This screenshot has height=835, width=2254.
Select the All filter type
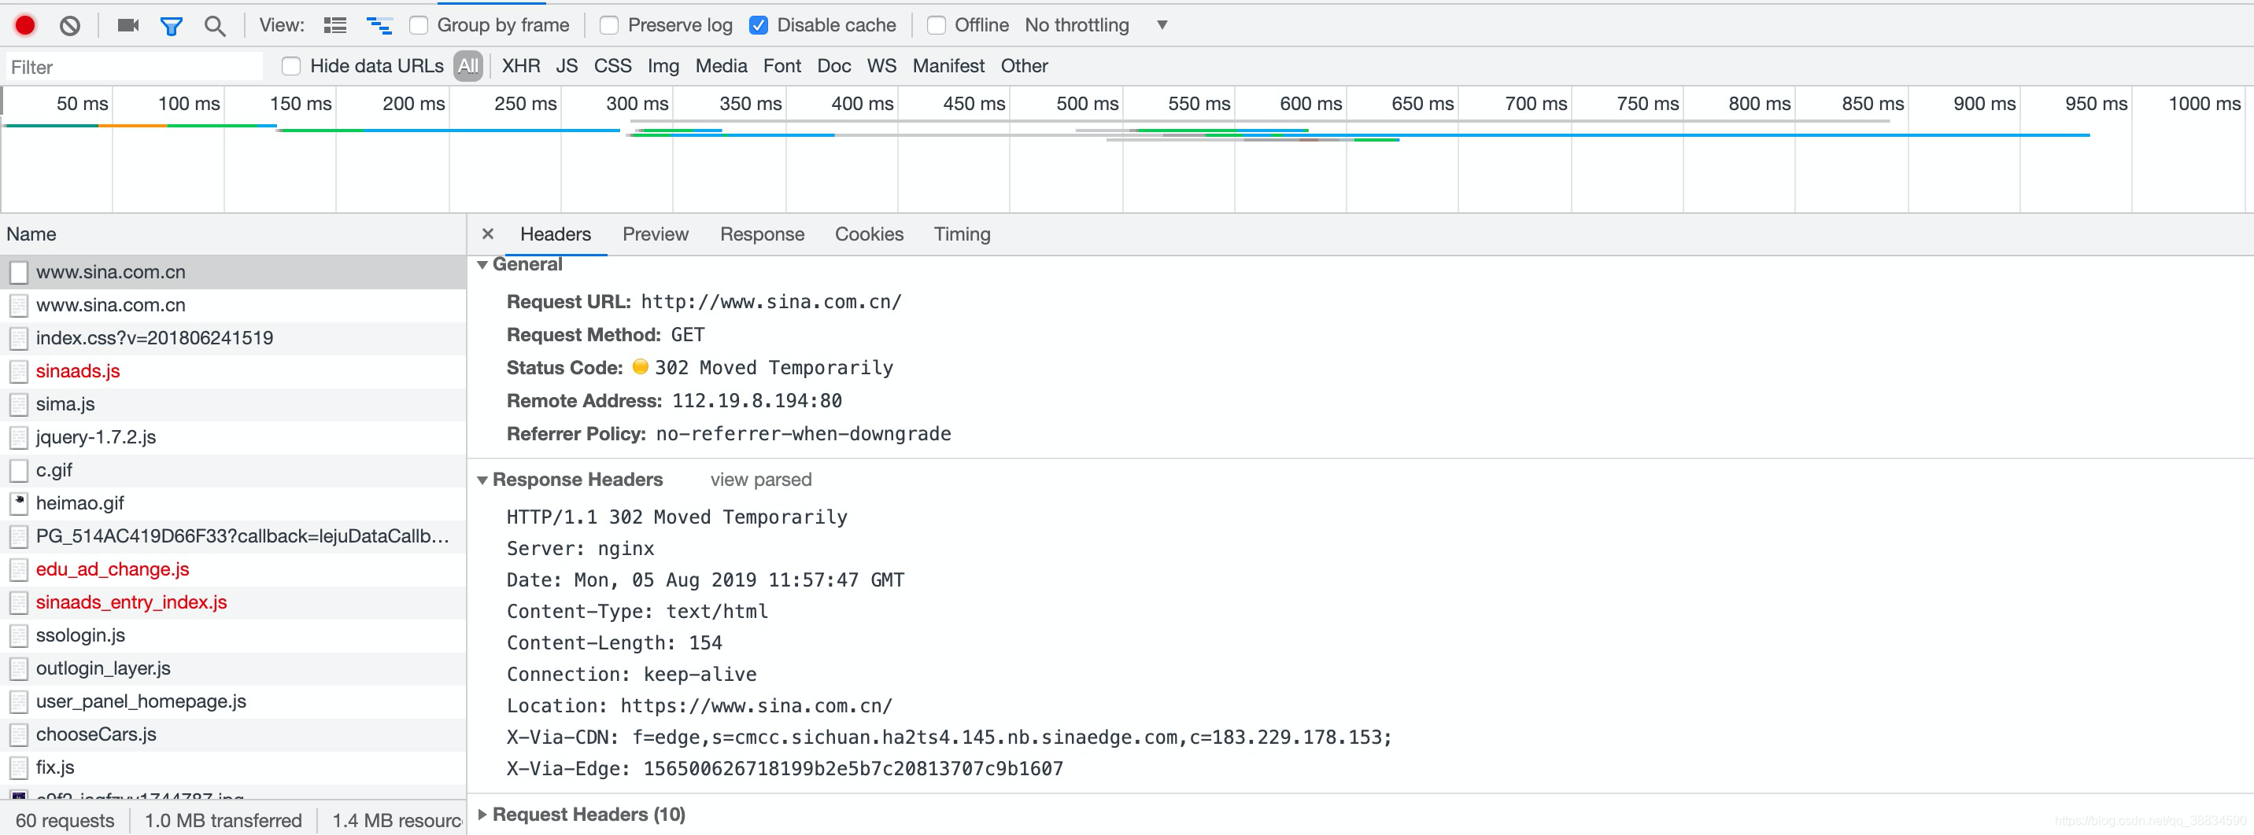pyautogui.click(x=468, y=67)
